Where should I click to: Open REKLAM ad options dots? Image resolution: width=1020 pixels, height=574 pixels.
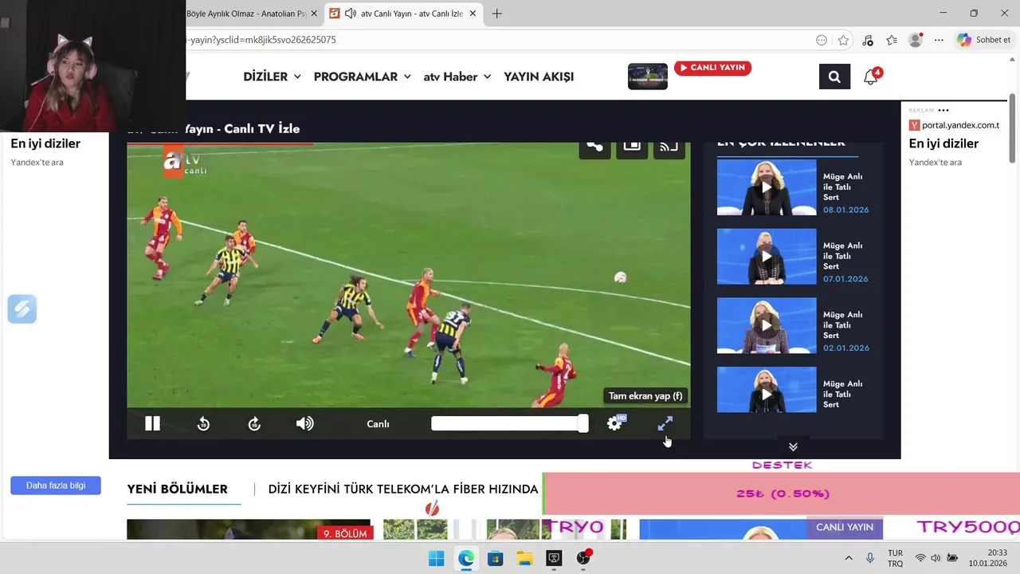(943, 110)
